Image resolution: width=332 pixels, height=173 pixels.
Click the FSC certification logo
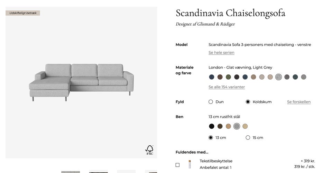149,150
